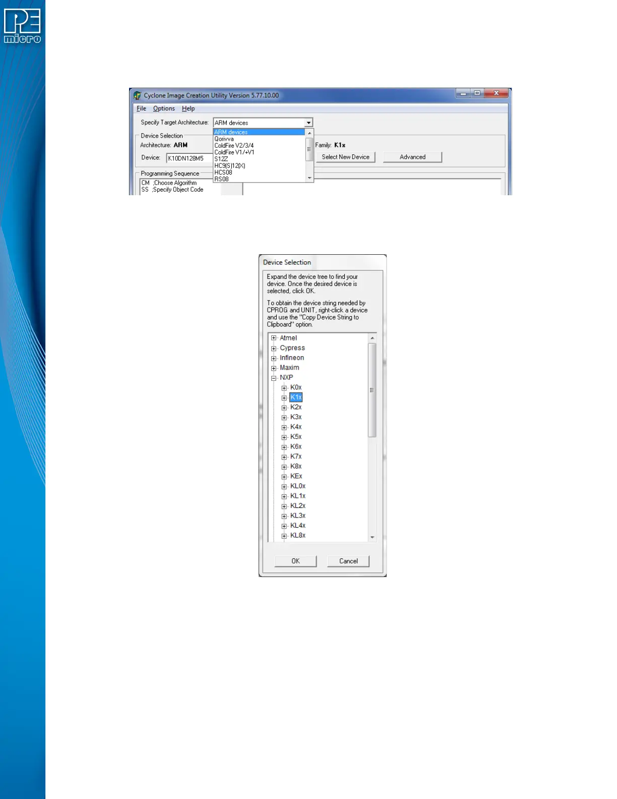Select the KL1x tree item
This screenshot has width=617, height=799.
pyautogui.click(x=298, y=496)
